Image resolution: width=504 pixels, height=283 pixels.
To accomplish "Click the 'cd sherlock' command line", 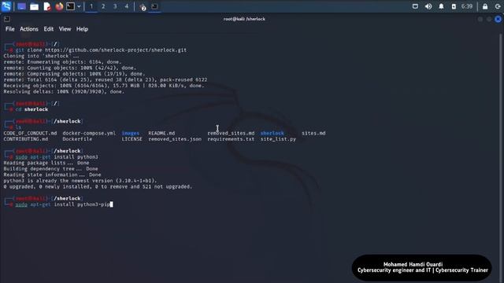I will tap(31, 109).
